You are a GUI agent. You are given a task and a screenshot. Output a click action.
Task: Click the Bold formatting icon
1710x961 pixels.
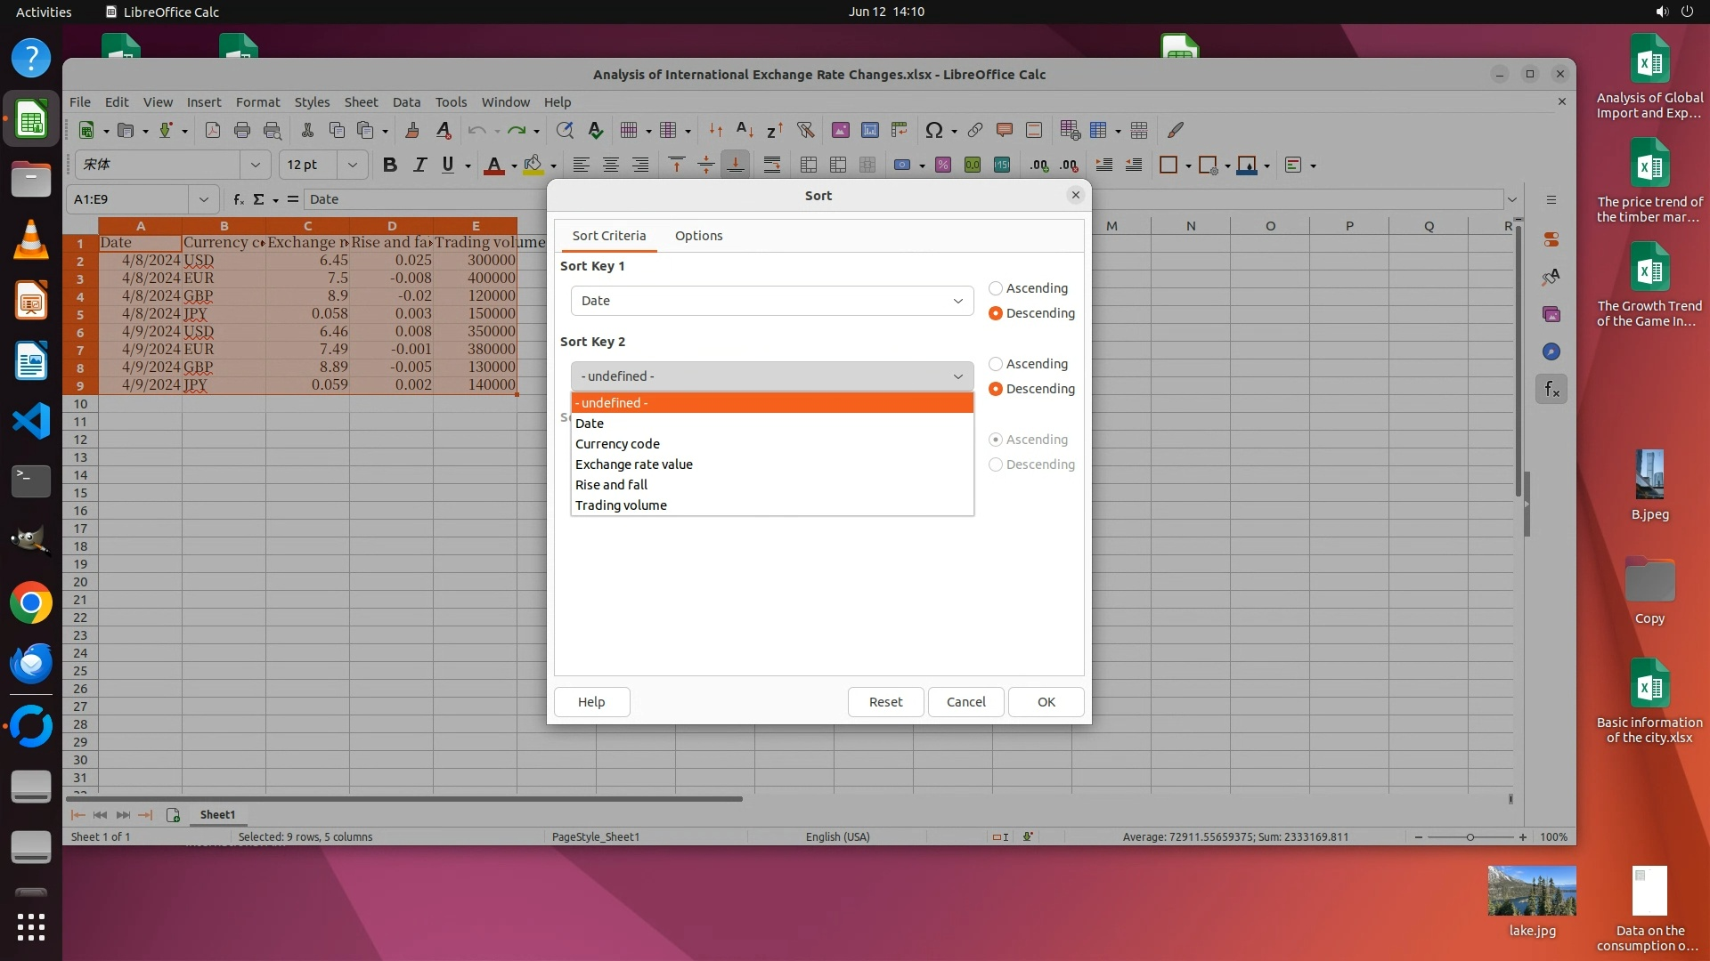coord(389,165)
